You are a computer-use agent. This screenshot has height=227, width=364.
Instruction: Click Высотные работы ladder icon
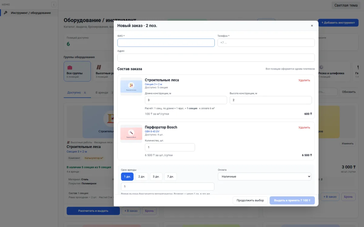click(98, 67)
